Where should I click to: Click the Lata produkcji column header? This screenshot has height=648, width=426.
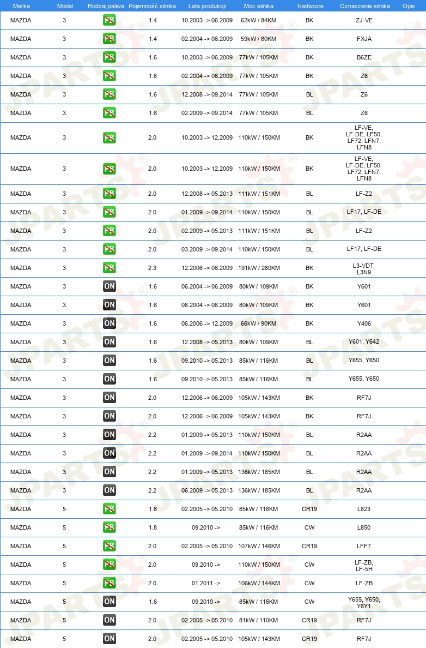tap(207, 6)
